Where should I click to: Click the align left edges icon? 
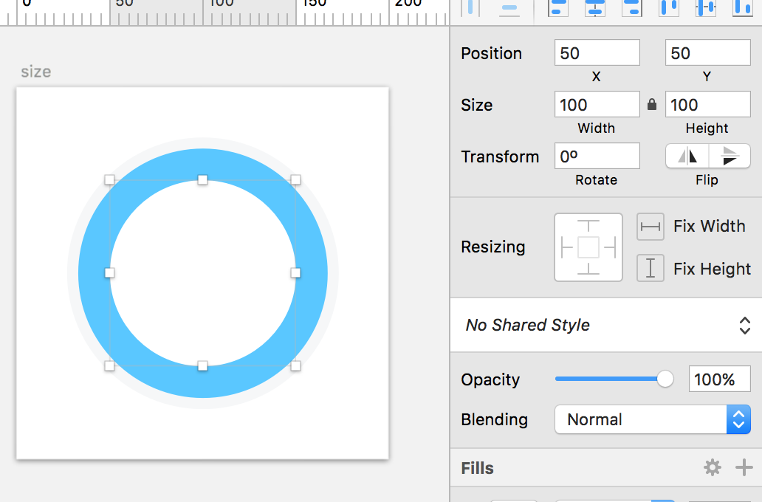[559, 7]
